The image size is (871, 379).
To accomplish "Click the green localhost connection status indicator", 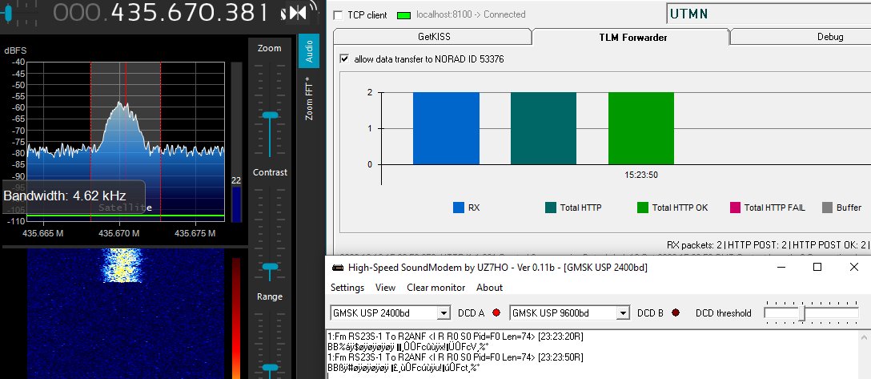I will [x=403, y=15].
